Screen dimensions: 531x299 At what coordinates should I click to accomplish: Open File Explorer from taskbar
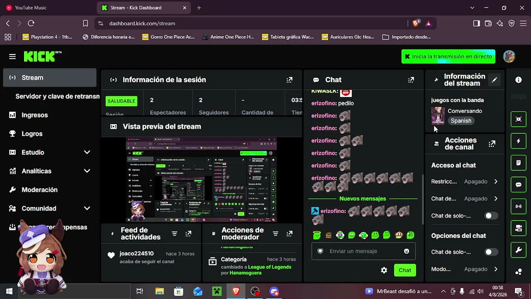pyautogui.click(x=159, y=292)
